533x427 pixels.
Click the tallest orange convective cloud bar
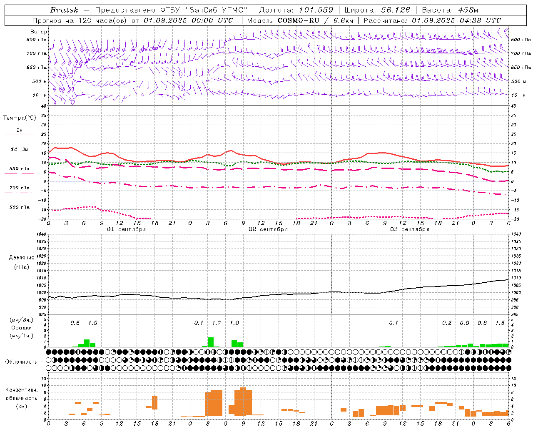[243, 402]
